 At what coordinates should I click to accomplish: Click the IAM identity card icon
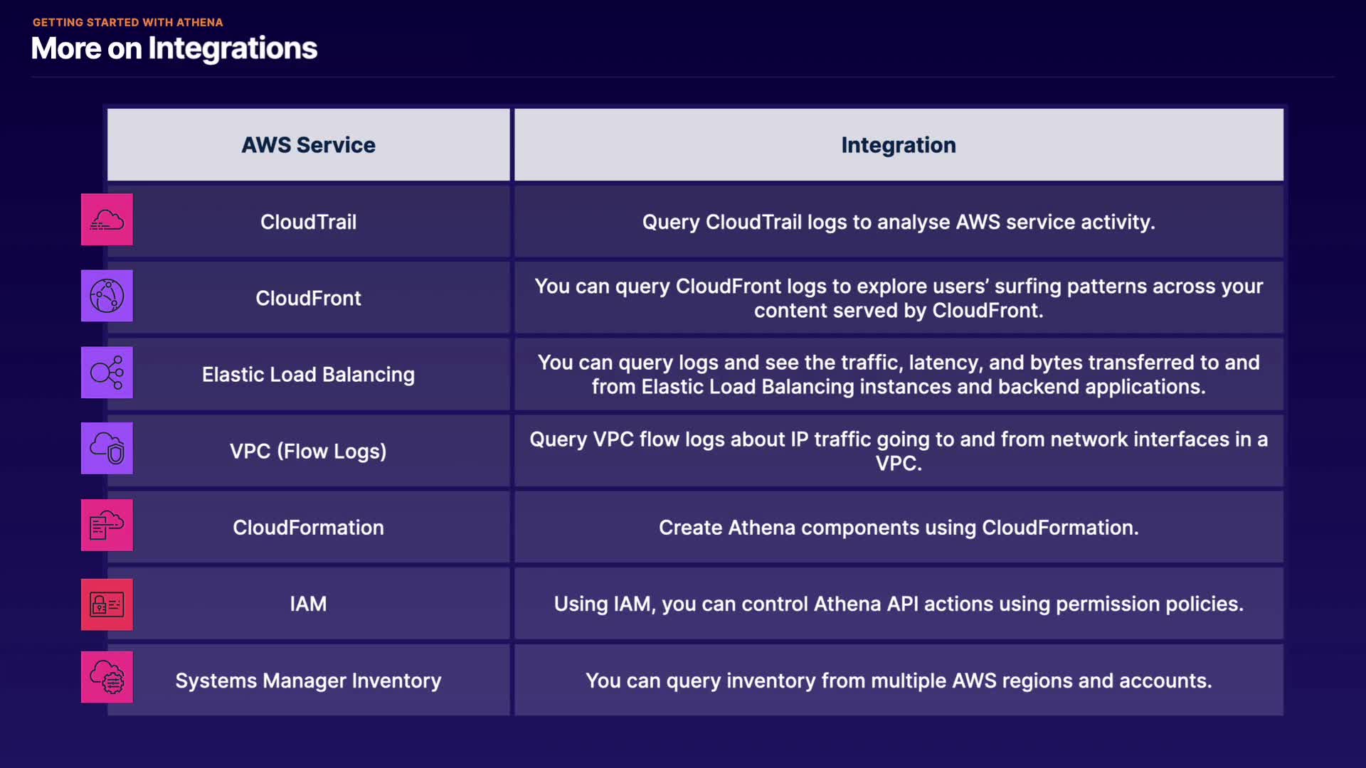107,604
